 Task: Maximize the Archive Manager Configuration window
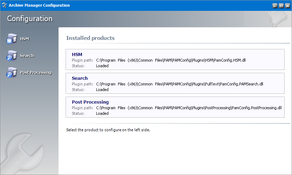click(x=281, y=6)
